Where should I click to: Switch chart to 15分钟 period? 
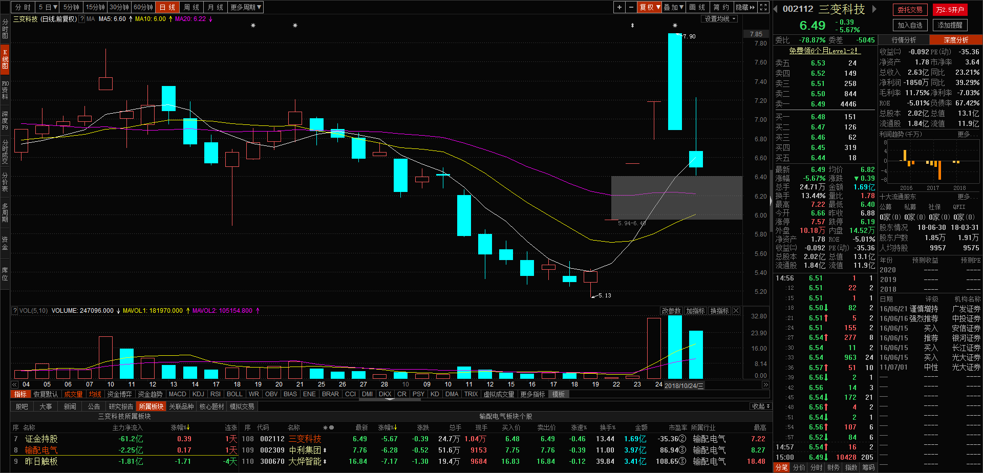(x=95, y=7)
